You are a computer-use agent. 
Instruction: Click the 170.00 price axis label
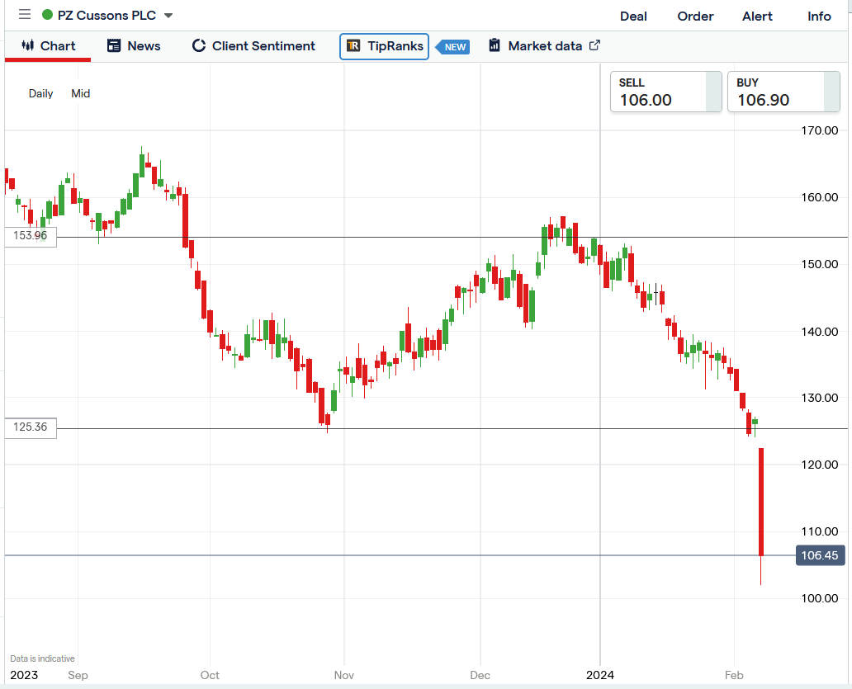coord(820,130)
